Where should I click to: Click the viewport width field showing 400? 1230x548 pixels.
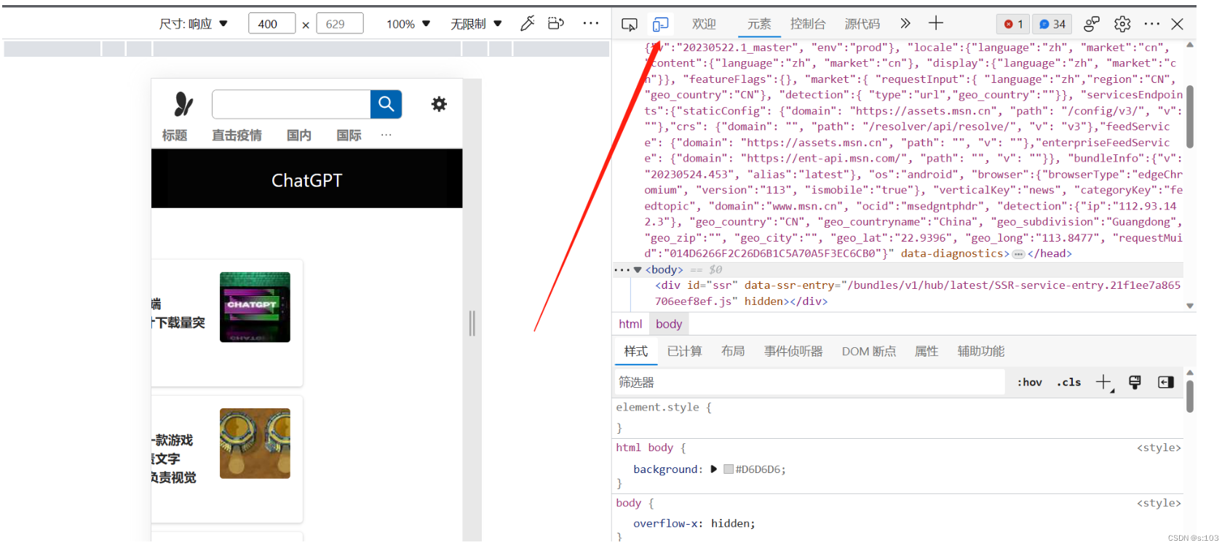(271, 24)
